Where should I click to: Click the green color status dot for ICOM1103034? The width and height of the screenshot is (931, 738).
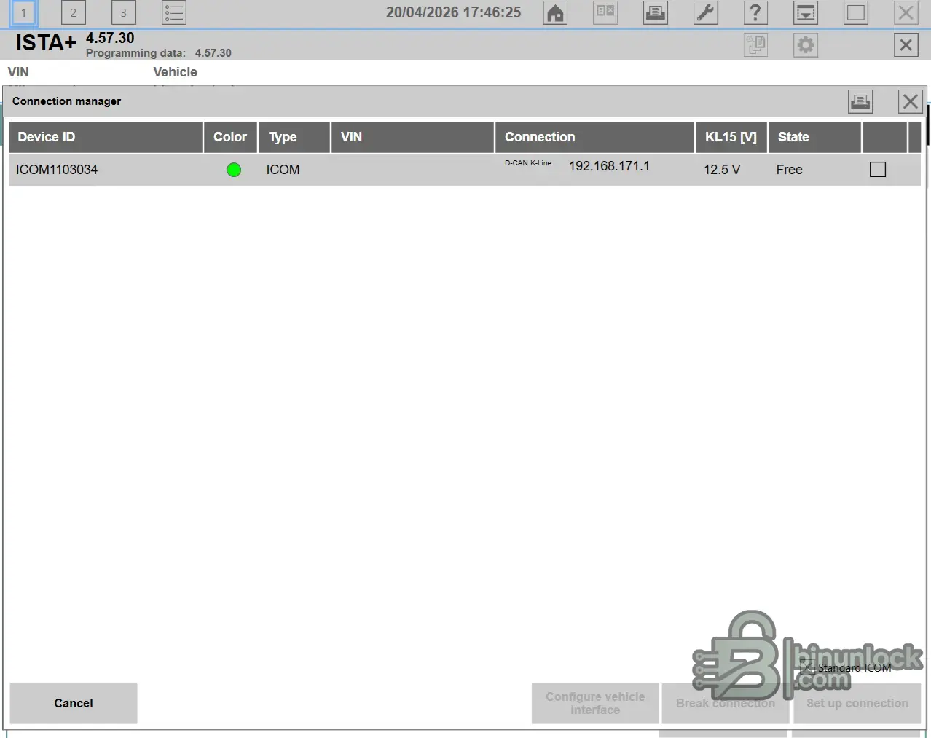233,169
